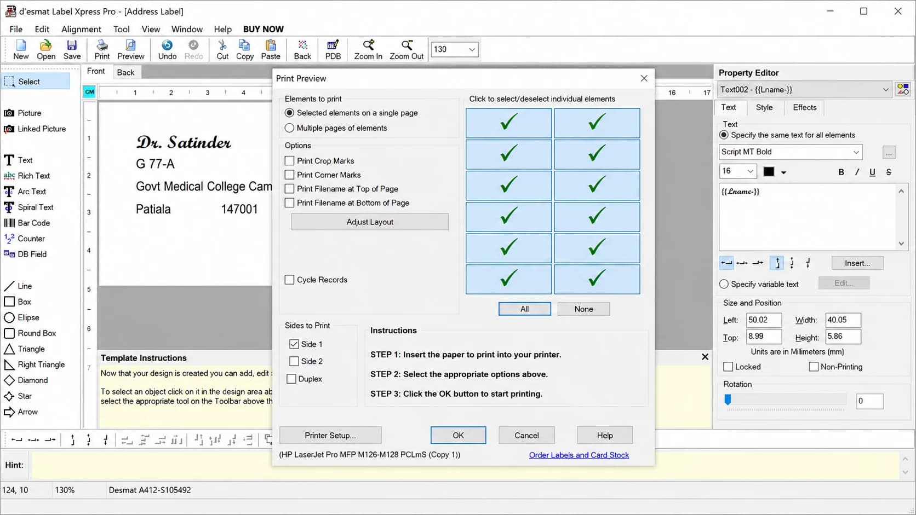
Task: Open the text color dropdown arrow
Action: click(783, 172)
